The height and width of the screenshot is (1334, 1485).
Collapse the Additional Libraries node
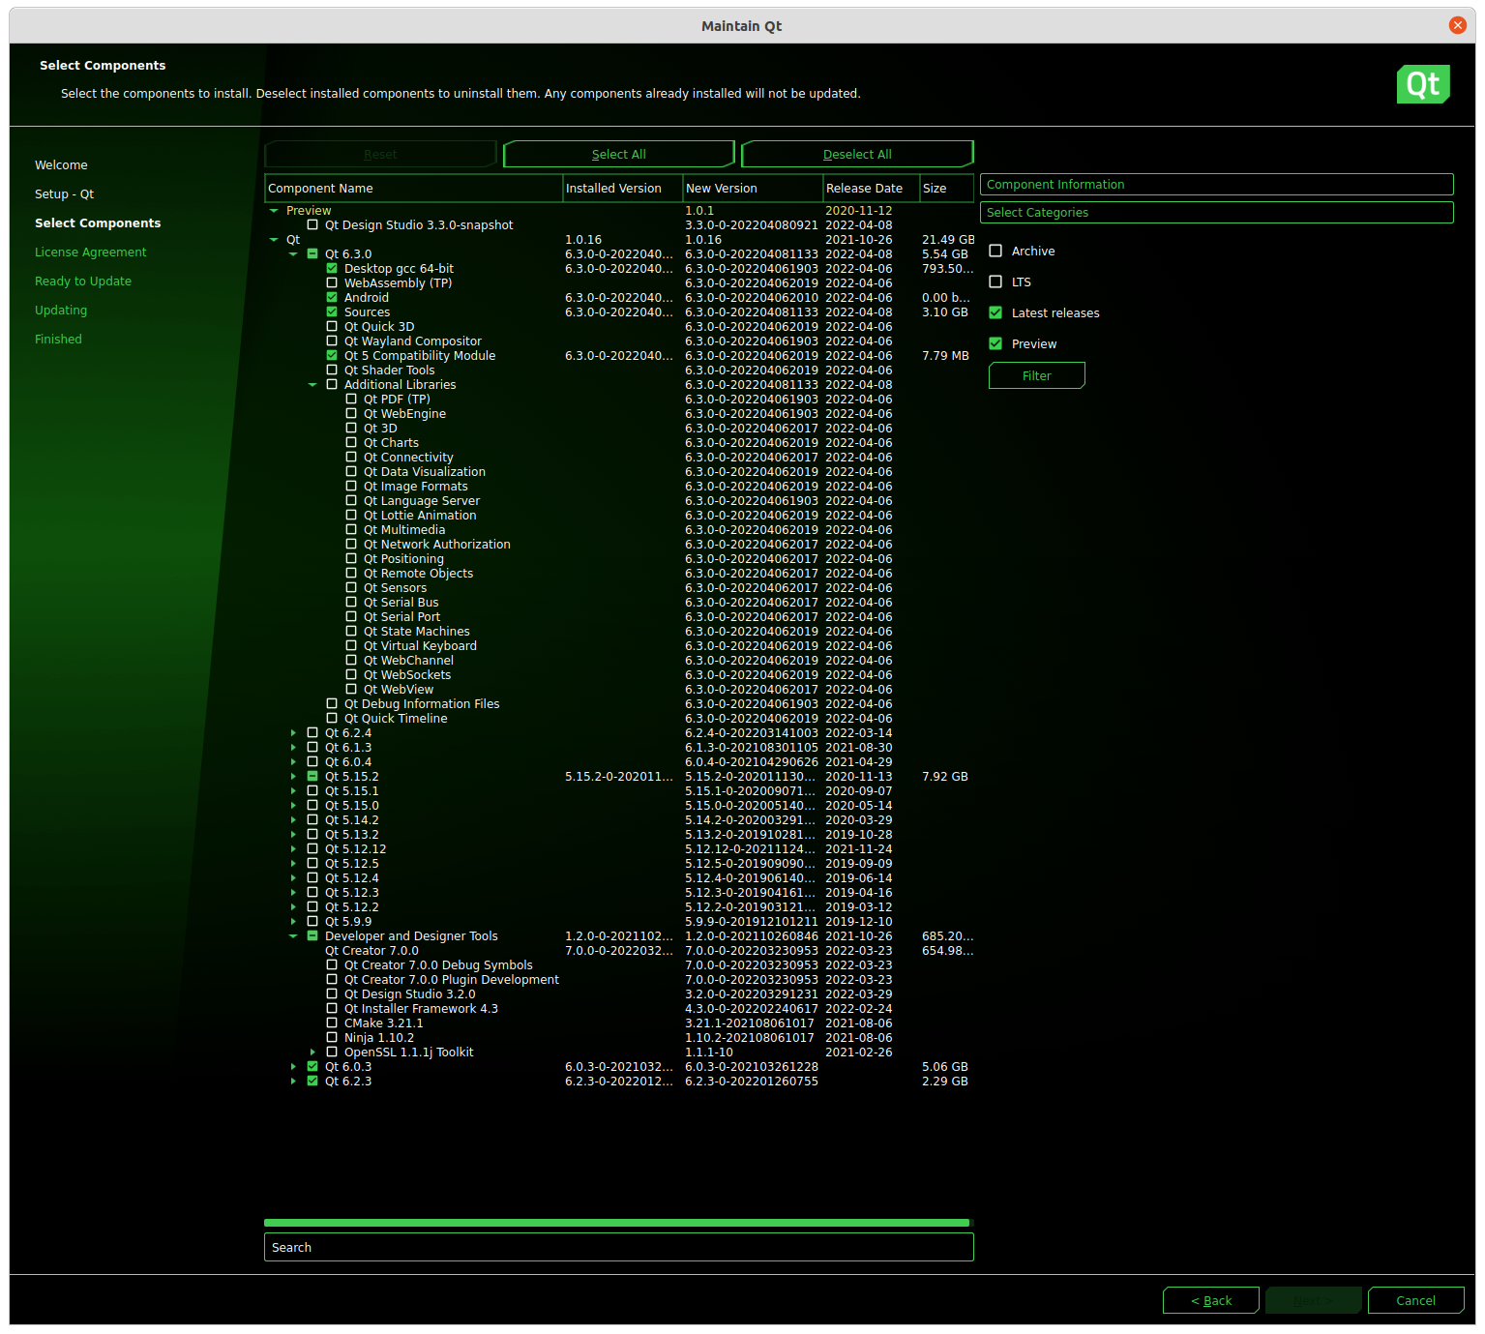coord(312,385)
